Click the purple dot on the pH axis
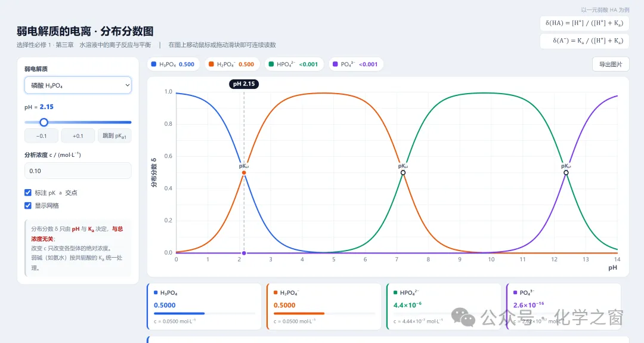The width and height of the screenshot is (644, 343). pos(244,253)
